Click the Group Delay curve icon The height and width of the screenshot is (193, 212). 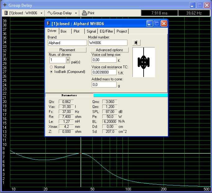[x=49, y=13]
